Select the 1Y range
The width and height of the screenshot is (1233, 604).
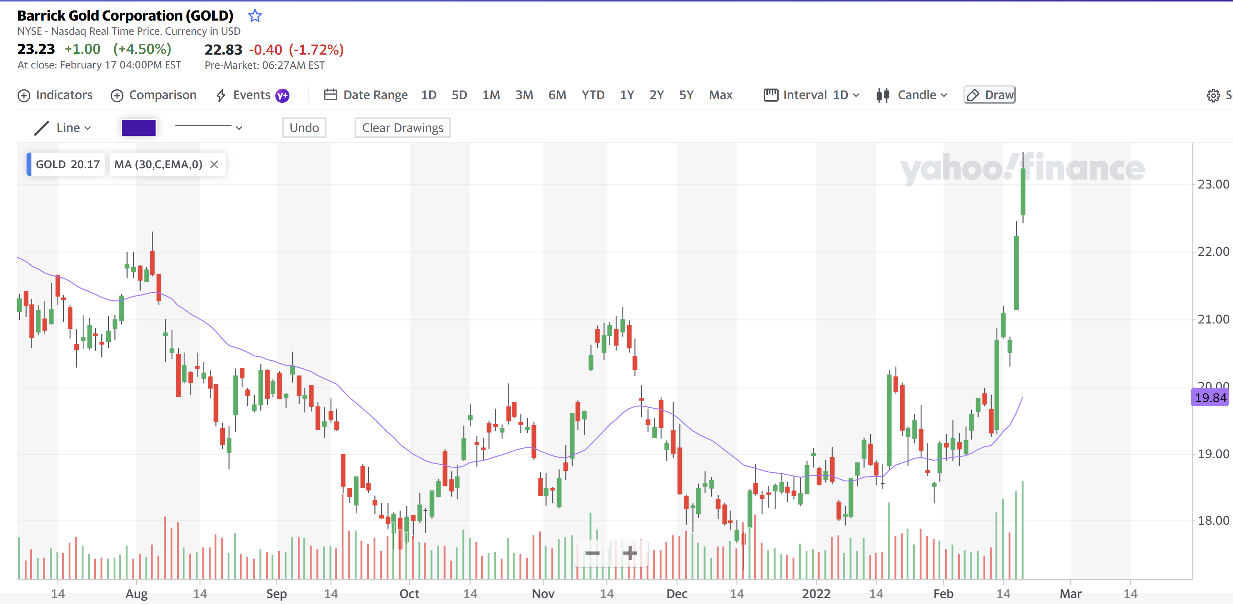(x=626, y=95)
